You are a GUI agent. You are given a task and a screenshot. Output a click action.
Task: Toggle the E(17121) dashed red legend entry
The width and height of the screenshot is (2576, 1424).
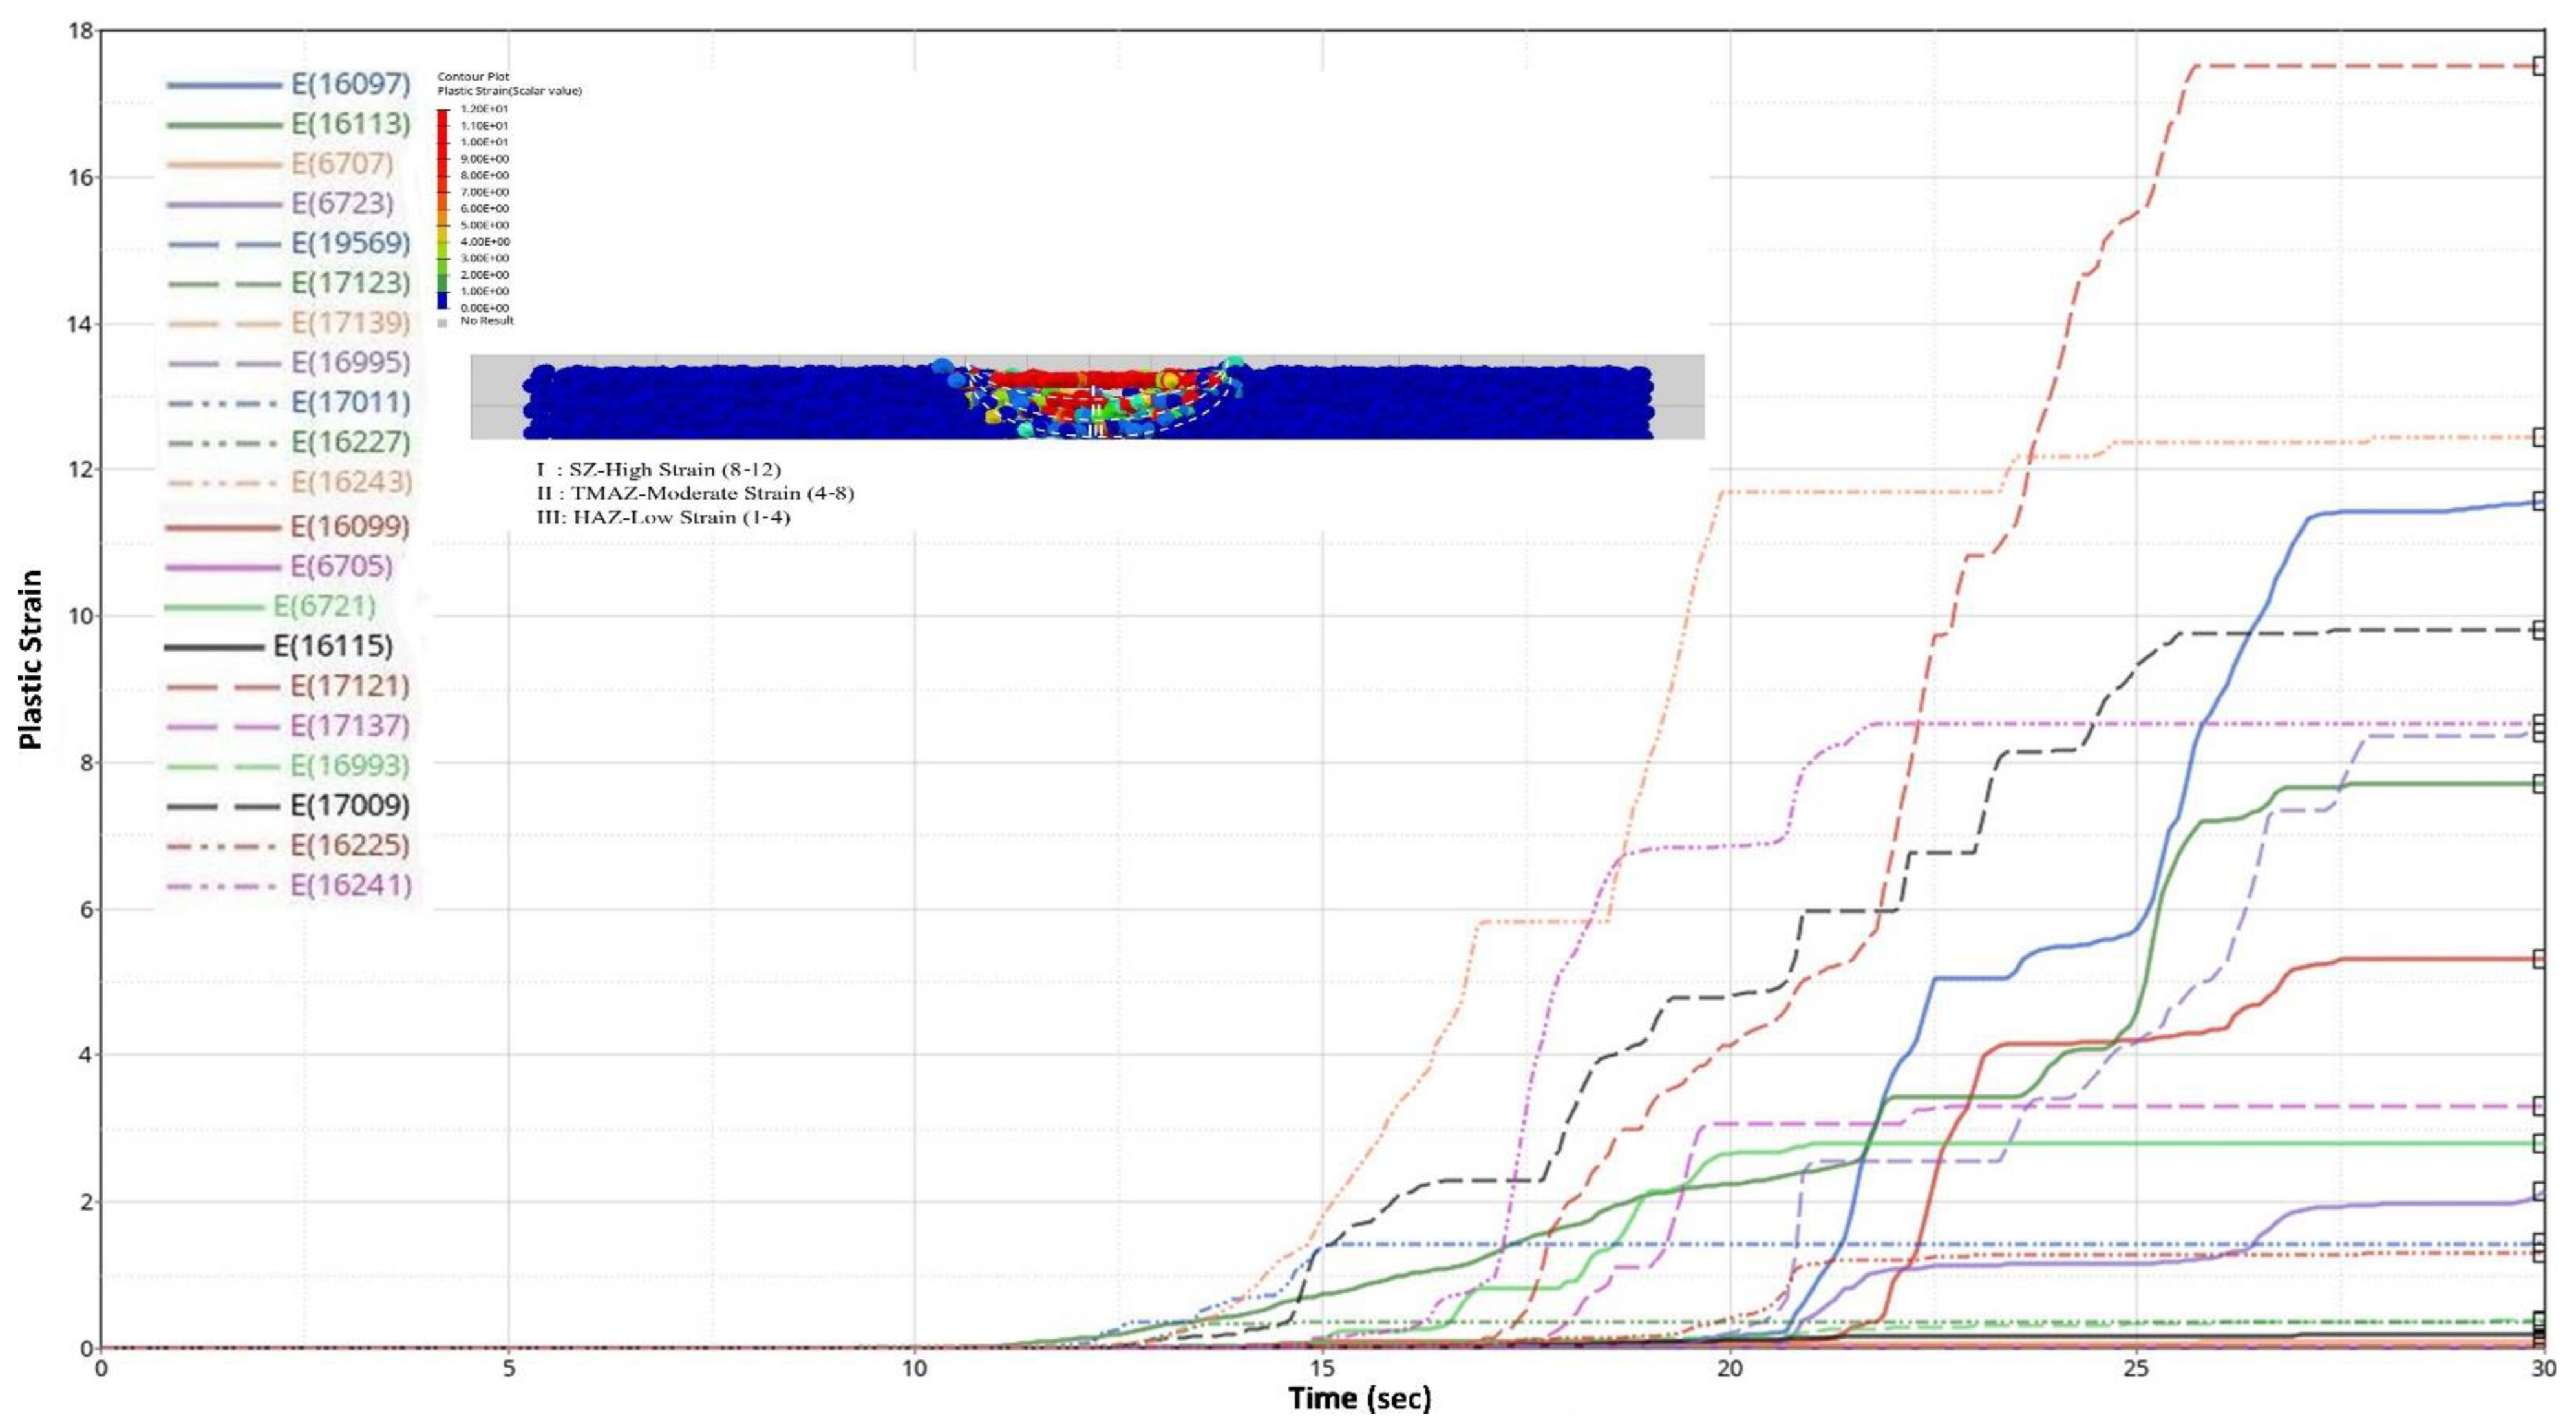350,686
